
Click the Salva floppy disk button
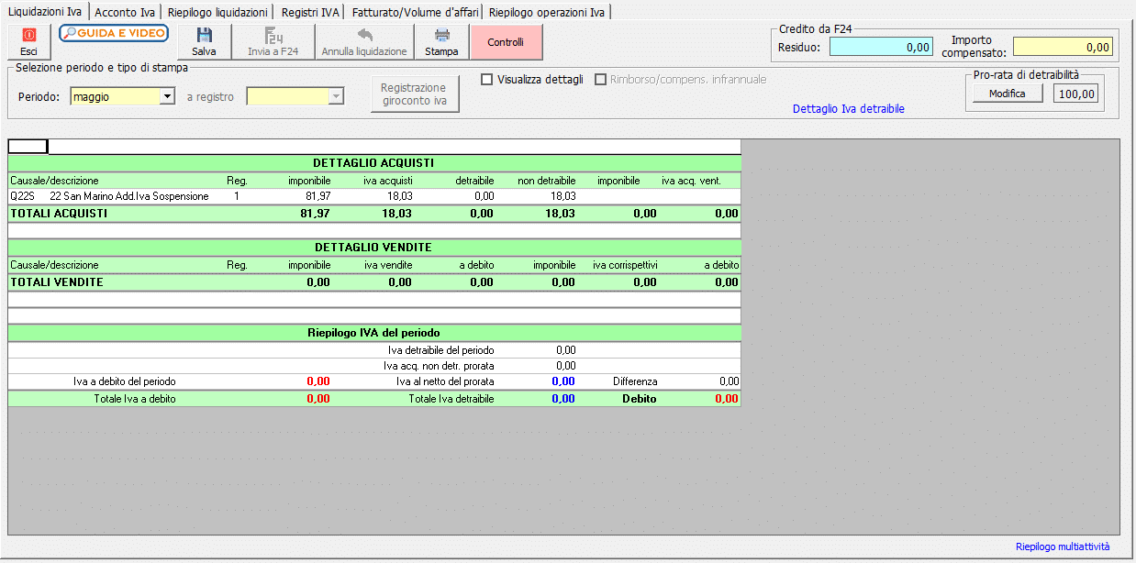[x=204, y=42]
